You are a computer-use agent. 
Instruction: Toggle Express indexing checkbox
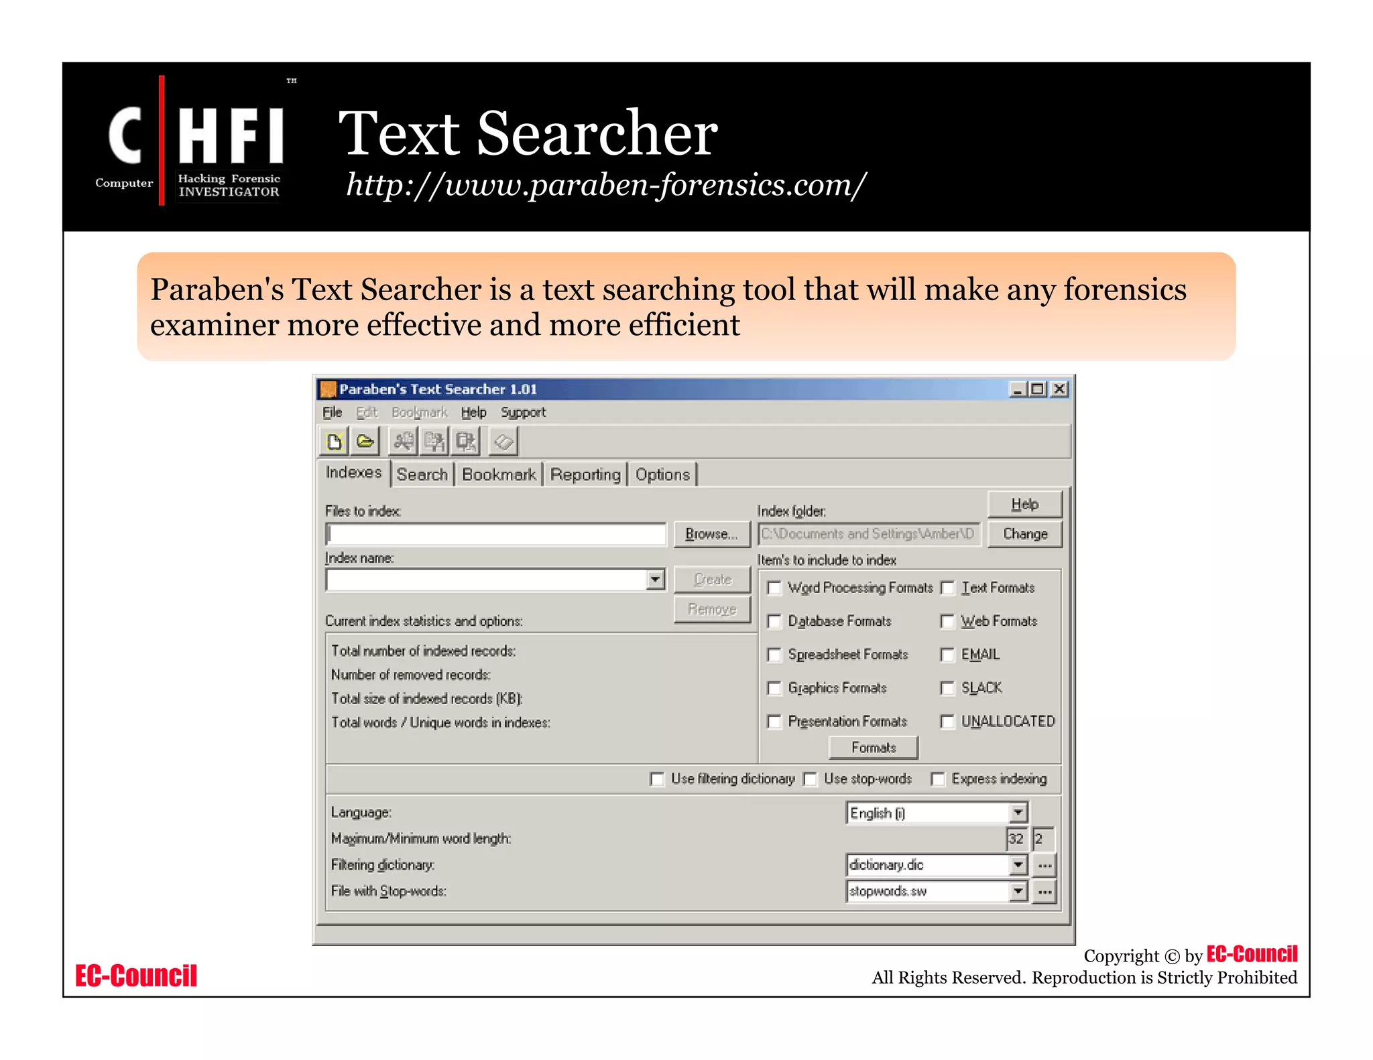tap(938, 779)
